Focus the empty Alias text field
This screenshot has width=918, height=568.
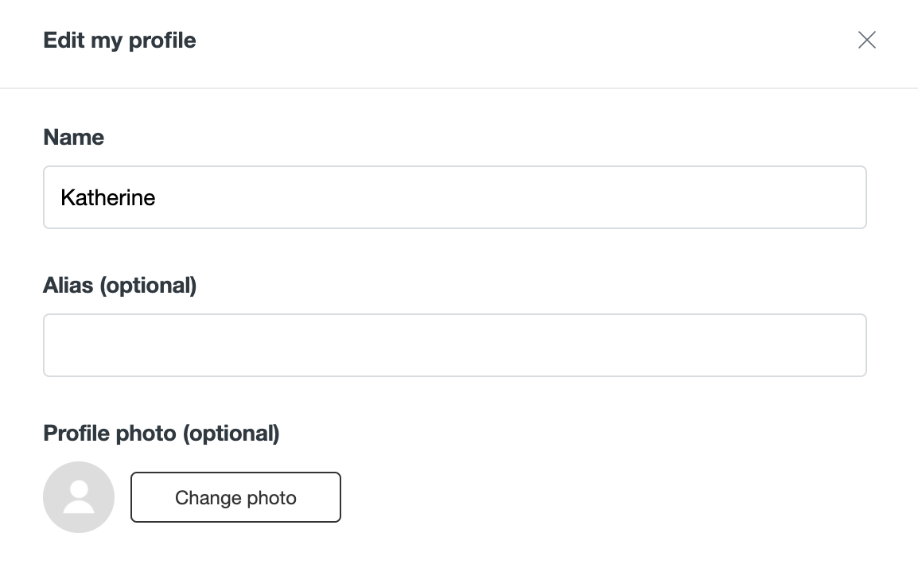[455, 345]
